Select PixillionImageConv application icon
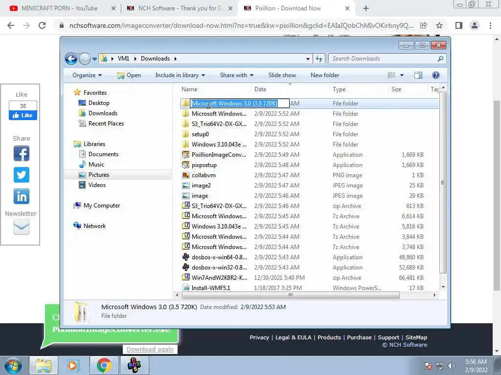The image size is (501, 375). [185, 155]
